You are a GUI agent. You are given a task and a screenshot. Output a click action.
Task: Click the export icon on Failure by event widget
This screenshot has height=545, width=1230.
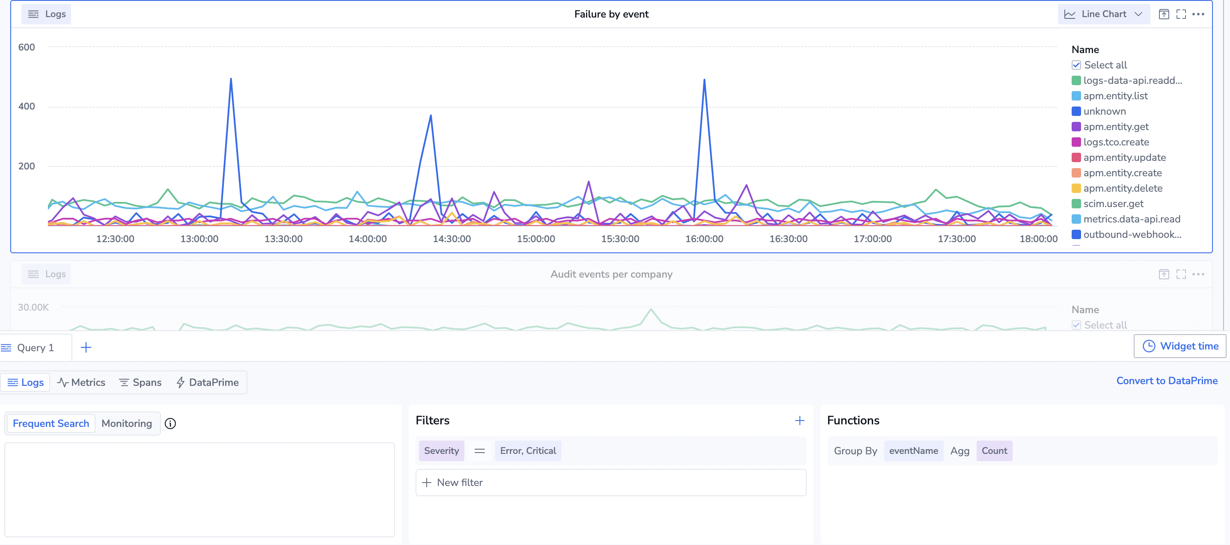click(1164, 14)
